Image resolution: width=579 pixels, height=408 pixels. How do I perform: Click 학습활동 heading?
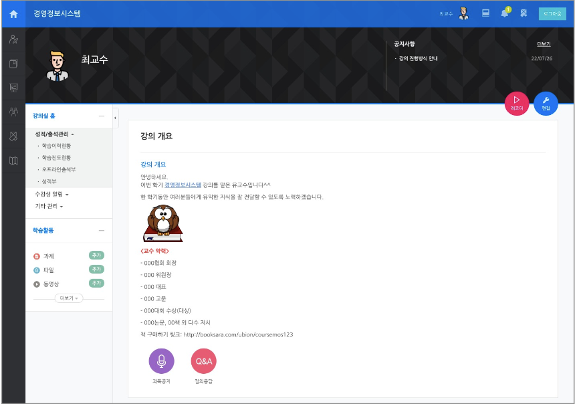(43, 230)
